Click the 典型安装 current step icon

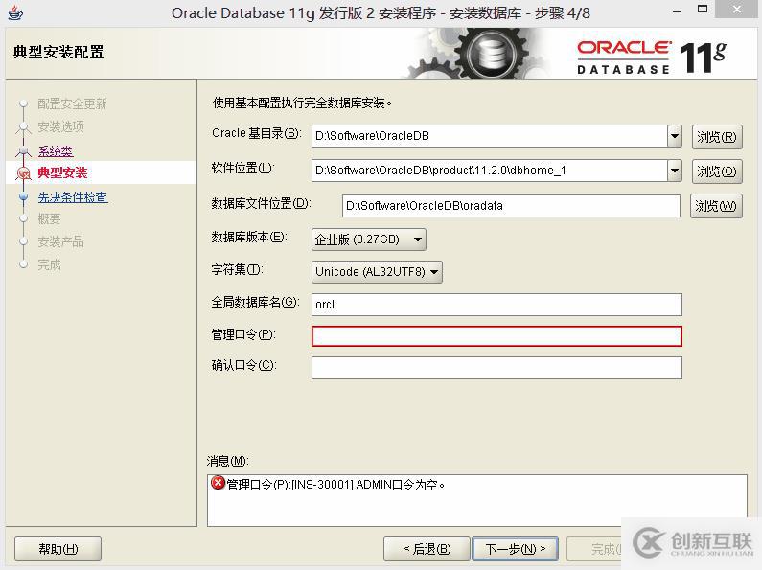pos(23,172)
